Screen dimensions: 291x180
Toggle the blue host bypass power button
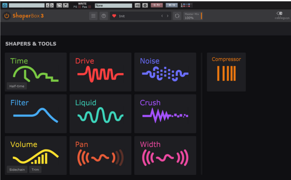click(5, 5)
